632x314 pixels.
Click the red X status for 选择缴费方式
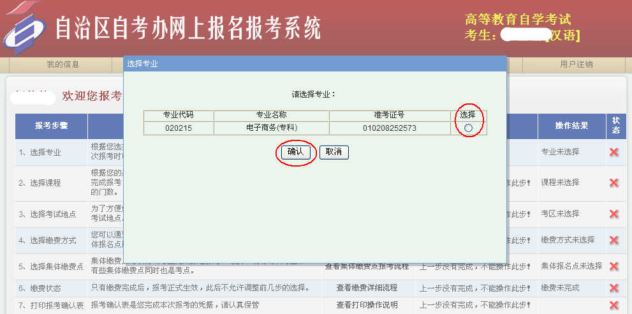614,240
